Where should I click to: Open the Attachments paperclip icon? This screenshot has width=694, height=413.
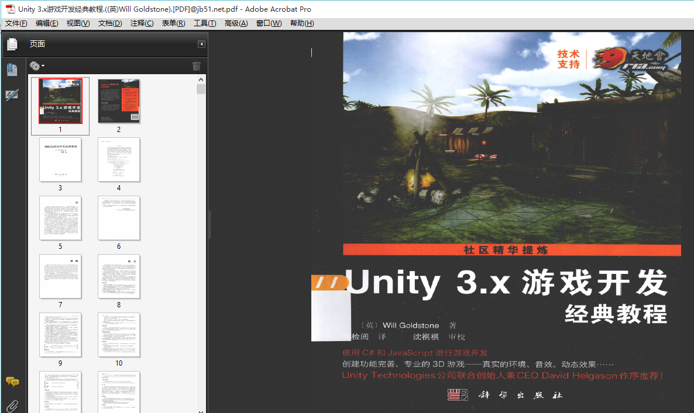click(12, 406)
